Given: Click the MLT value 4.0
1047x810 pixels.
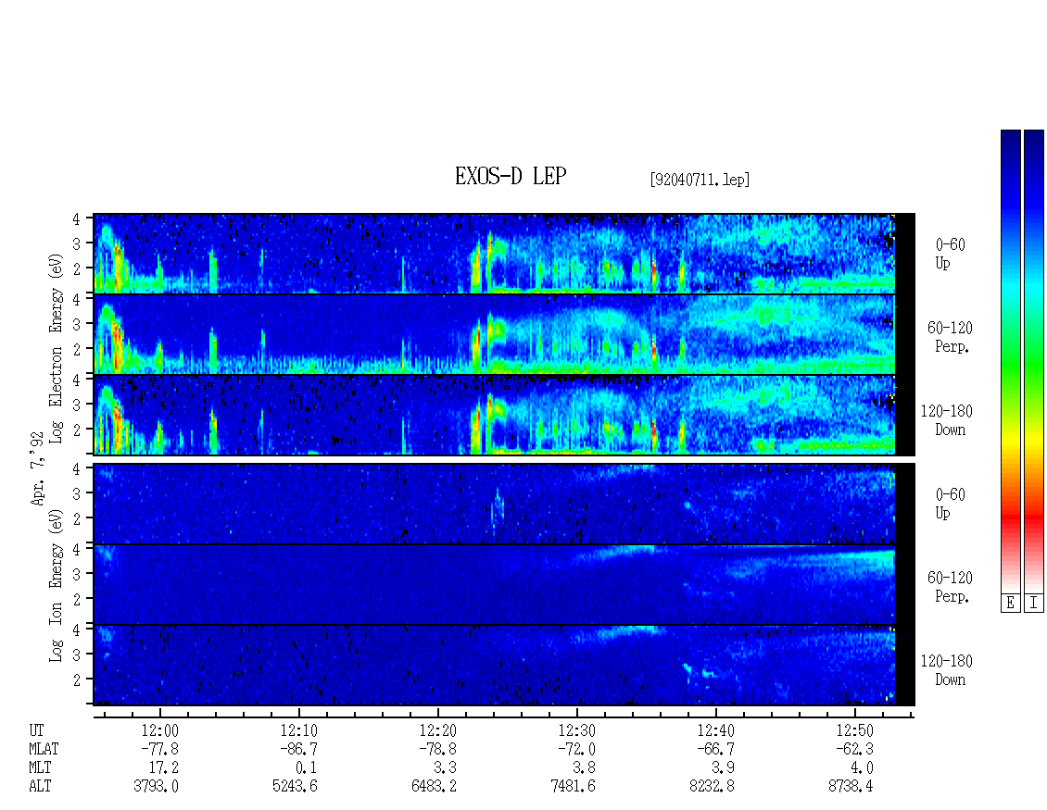Looking at the screenshot, I should (x=862, y=768).
